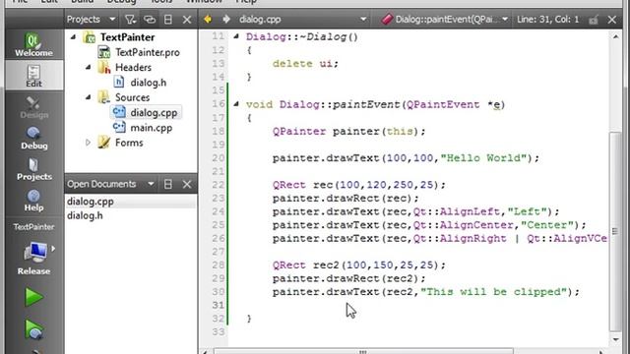Collapse the TextPainter project node

coord(73,37)
